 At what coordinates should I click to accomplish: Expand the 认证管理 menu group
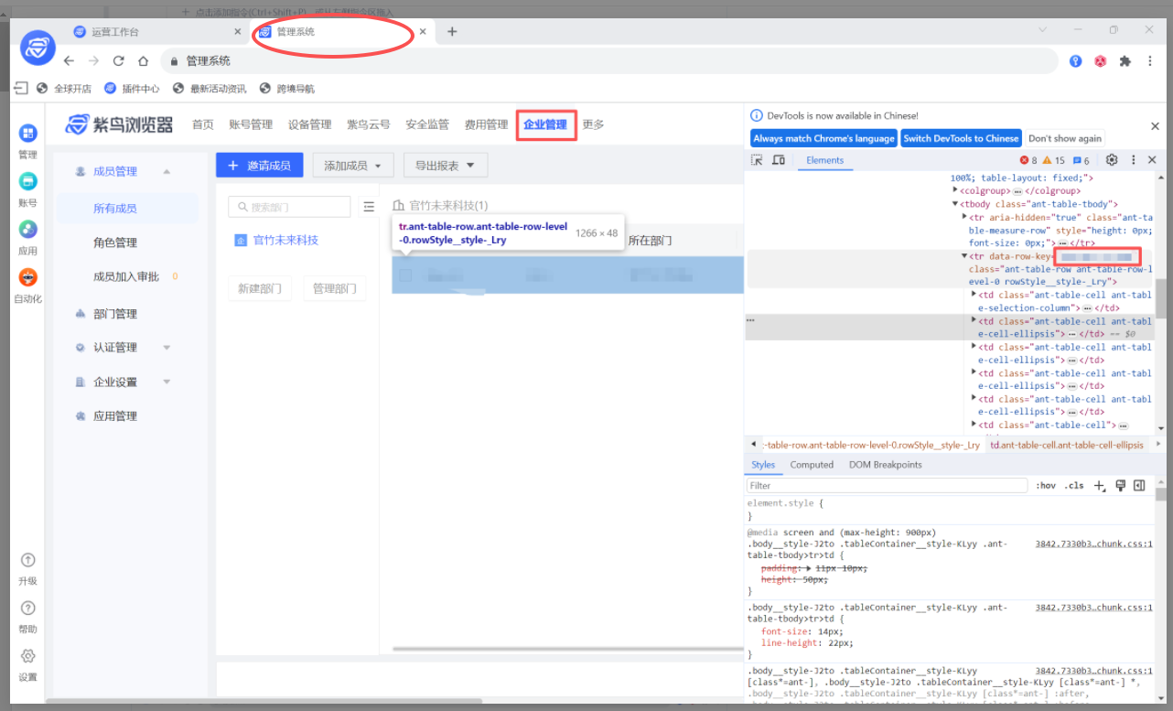click(x=167, y=348)
